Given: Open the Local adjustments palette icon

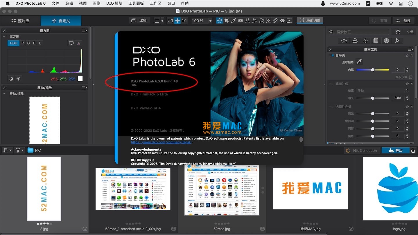Looking at the screenshot, I should point(386,41).
